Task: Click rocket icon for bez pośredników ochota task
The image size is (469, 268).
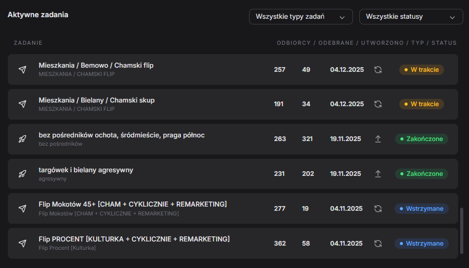Action: tap(22, 139)
